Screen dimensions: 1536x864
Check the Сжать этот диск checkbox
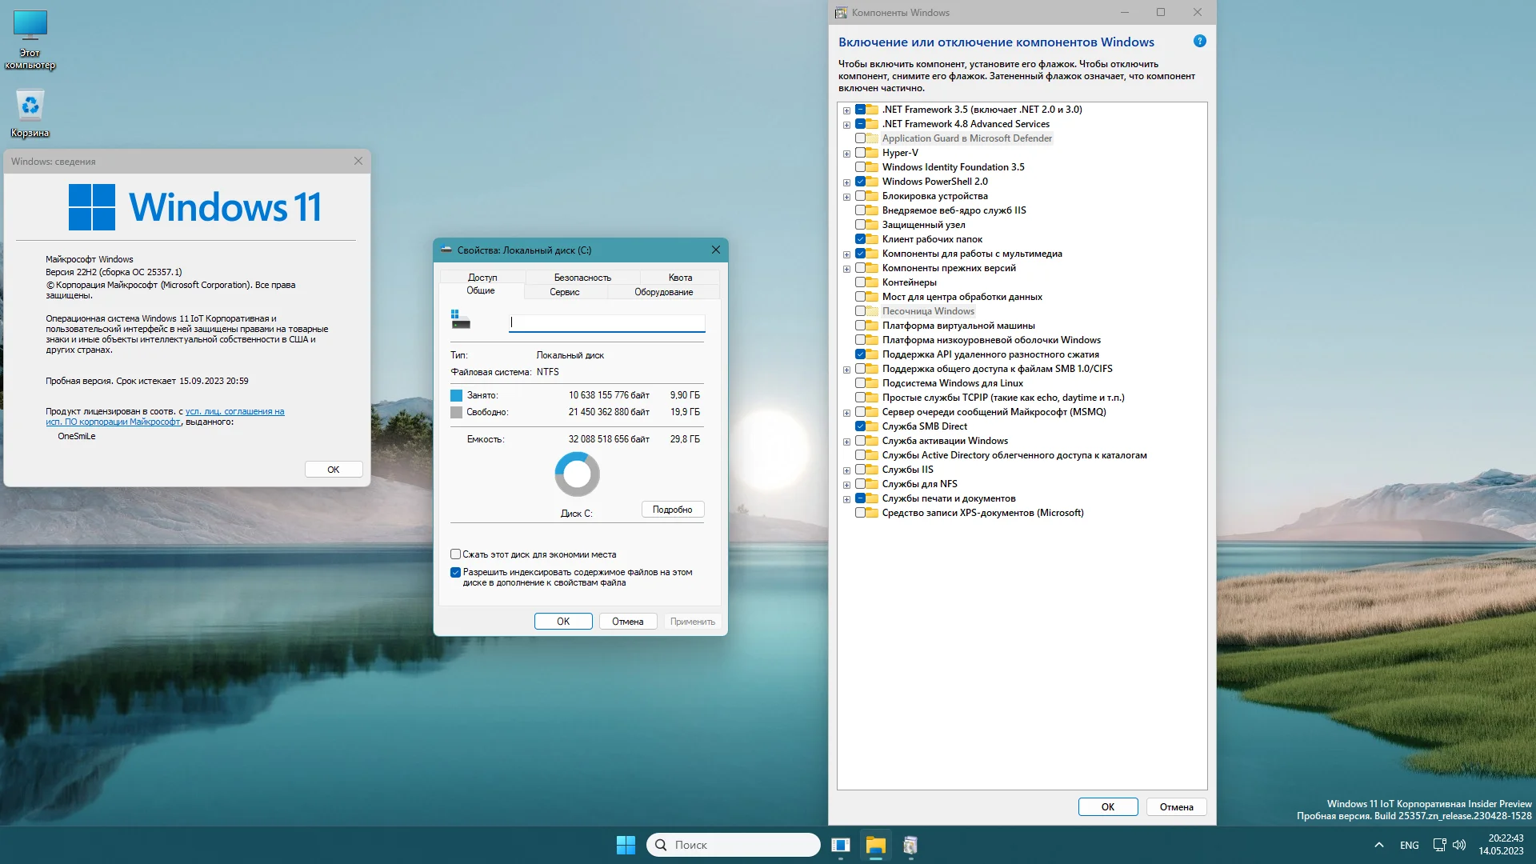pyautogui.click(x=455, y=554)
